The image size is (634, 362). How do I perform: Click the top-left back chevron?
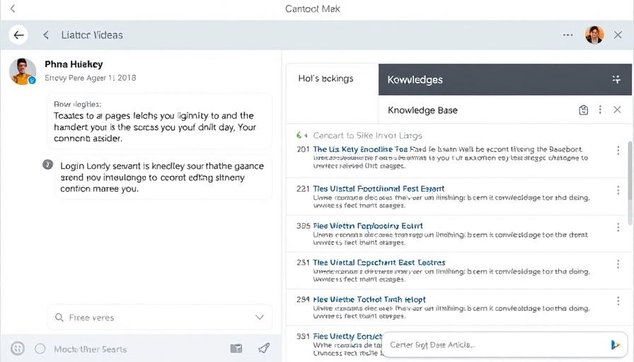pyautogui.click(x=13, y=8)
